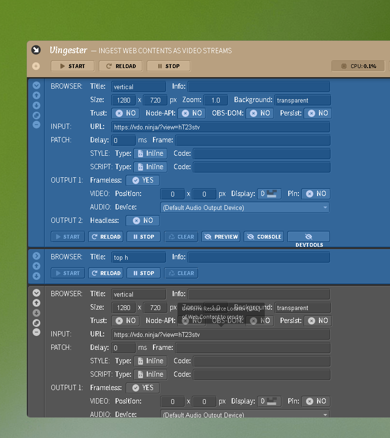This screenshot has width=390, height=438.
Task: Toggle Persist in first vertical browser
Action: coord(318,113)
